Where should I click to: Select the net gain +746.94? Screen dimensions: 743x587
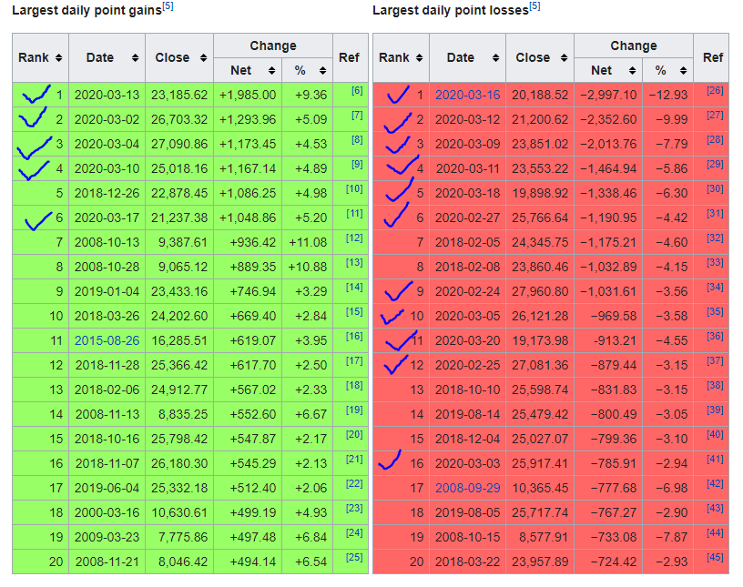click(x=252, y=291)
